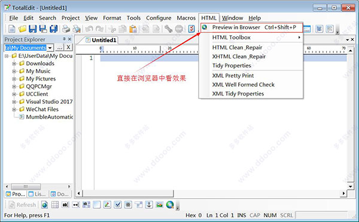The image size is (359, 222).
Task: Print the document via the printer icon
Action: (x=66, y=29)
